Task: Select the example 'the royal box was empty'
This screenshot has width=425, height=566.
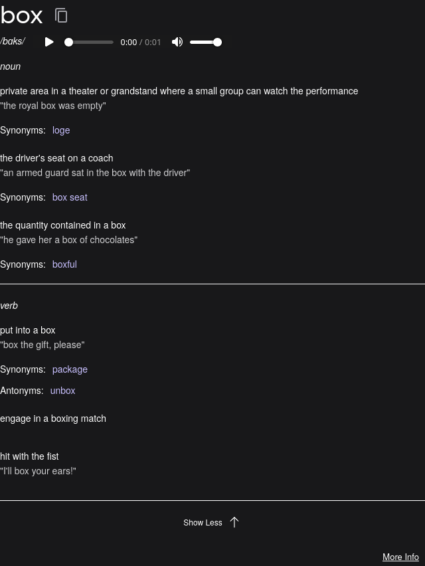Action: point(53,106)
